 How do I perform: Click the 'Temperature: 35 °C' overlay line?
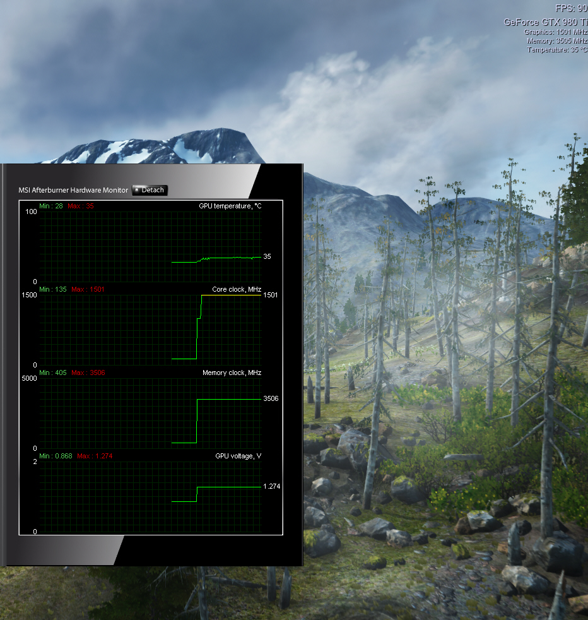pos(557,50)
